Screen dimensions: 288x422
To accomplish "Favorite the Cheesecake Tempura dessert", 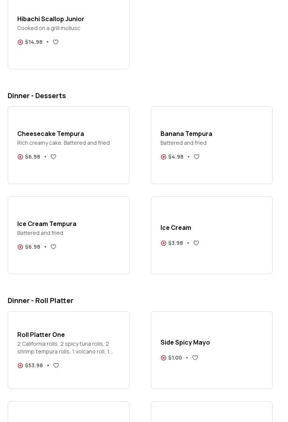I will [x=53, y=157].
